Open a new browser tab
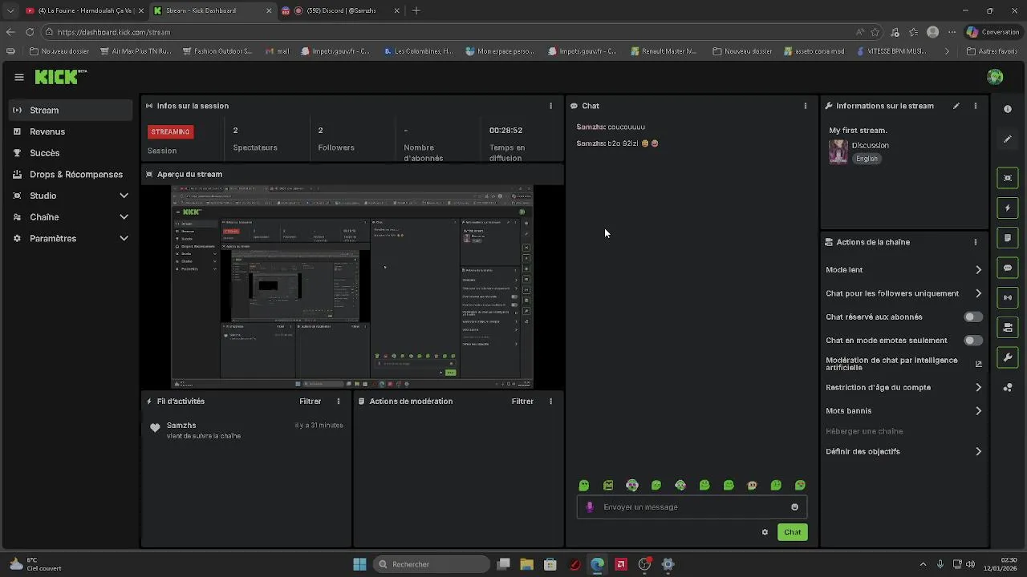The image size is (1027, 577). tap(416, 10)
